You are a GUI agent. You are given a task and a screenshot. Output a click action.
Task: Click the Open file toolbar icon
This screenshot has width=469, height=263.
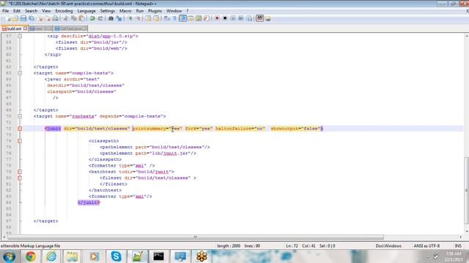(15, 18)
